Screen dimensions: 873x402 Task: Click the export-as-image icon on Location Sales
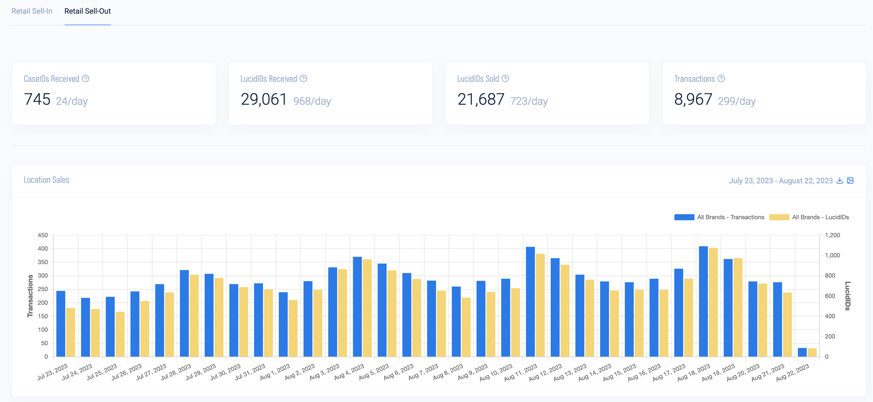851,181
